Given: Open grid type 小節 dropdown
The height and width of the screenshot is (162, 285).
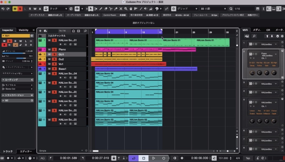Looking at the screenshot, I should click(x=213, y=9).
